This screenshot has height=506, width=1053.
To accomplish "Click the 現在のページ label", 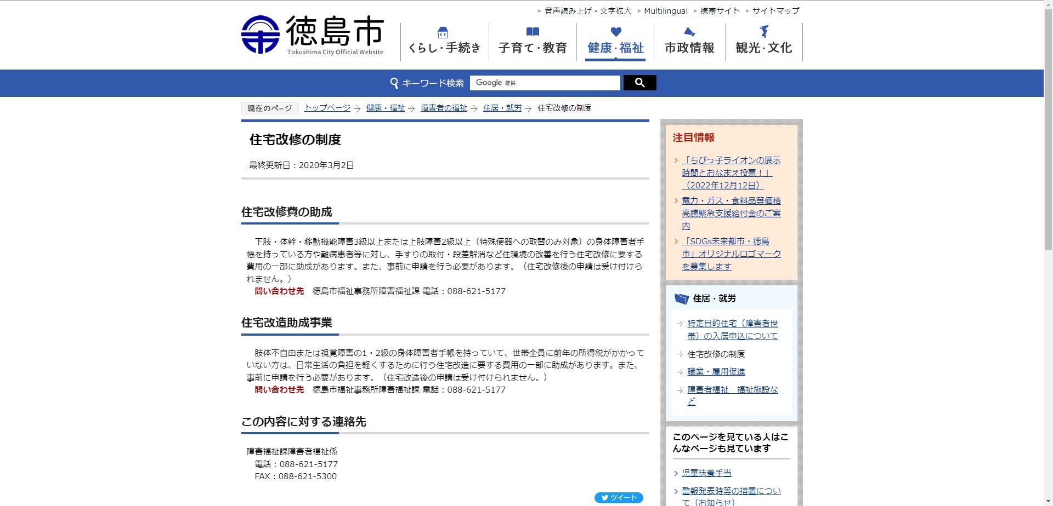I will click(x=270, y=108).
